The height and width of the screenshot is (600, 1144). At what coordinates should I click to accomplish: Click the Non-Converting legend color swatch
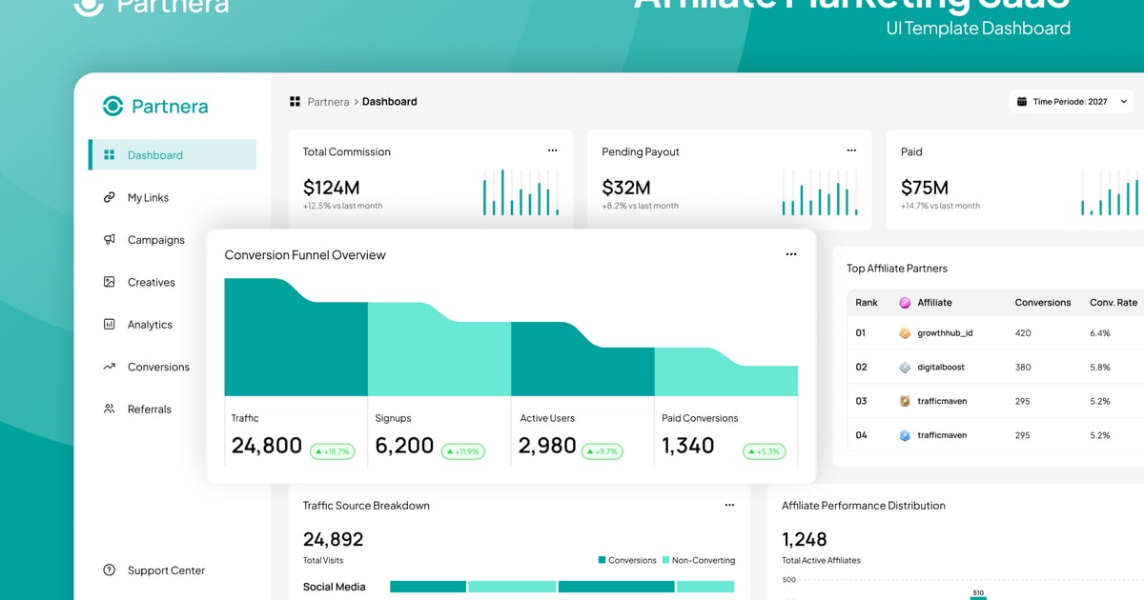(x=666, y=560)
